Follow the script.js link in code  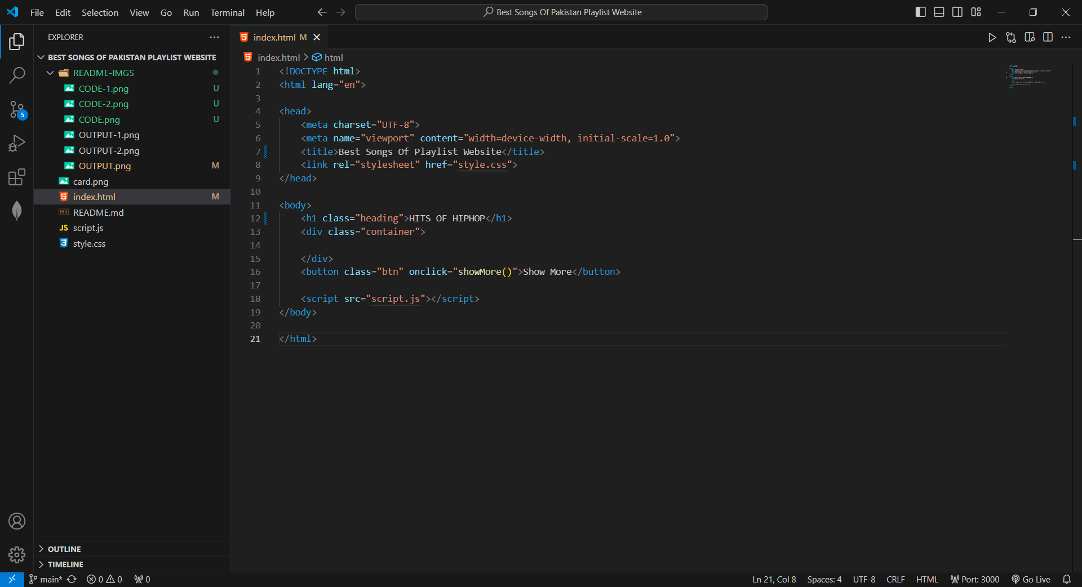(396, 299)
